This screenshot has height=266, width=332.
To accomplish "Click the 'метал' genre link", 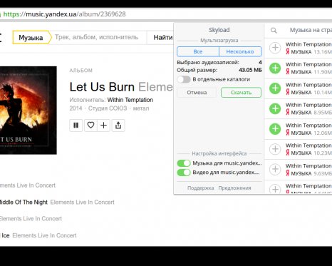I will [x=141, y=108].
